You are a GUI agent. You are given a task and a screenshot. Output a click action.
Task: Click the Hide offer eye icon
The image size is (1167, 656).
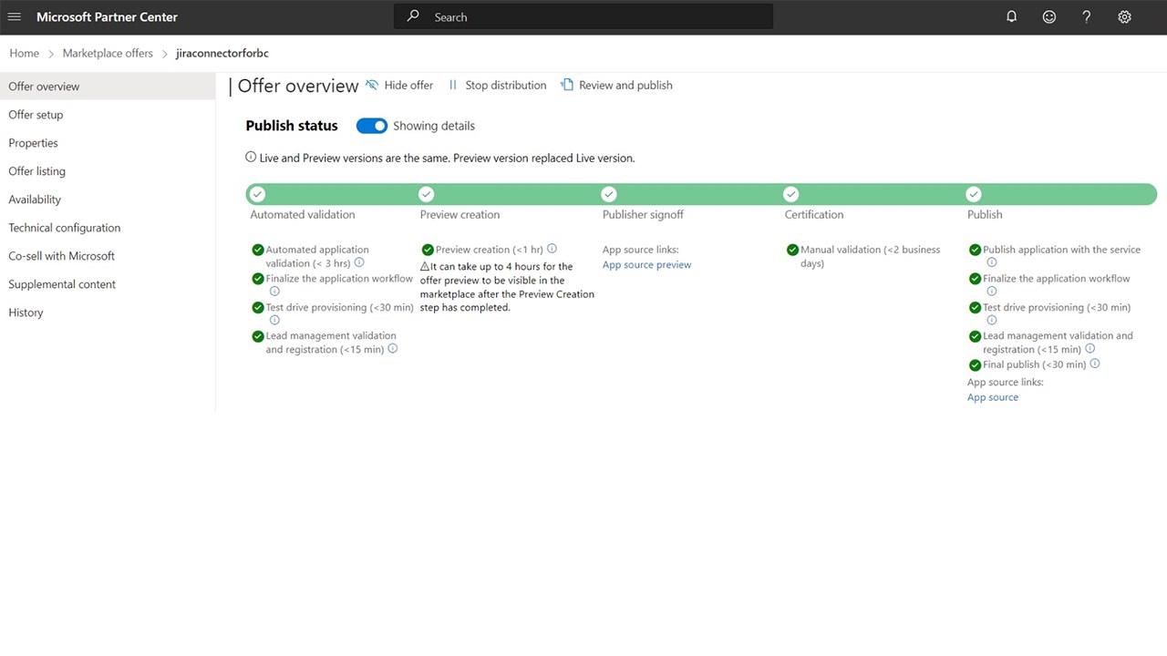pos(372,85)
